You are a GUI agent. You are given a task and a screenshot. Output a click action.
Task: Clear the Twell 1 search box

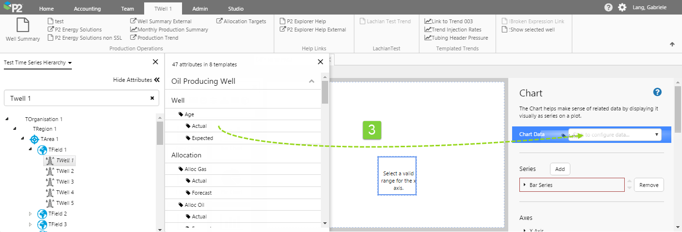pyautogui.click(x=152, y=98)
